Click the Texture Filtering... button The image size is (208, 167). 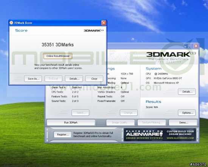click(152, 122)
